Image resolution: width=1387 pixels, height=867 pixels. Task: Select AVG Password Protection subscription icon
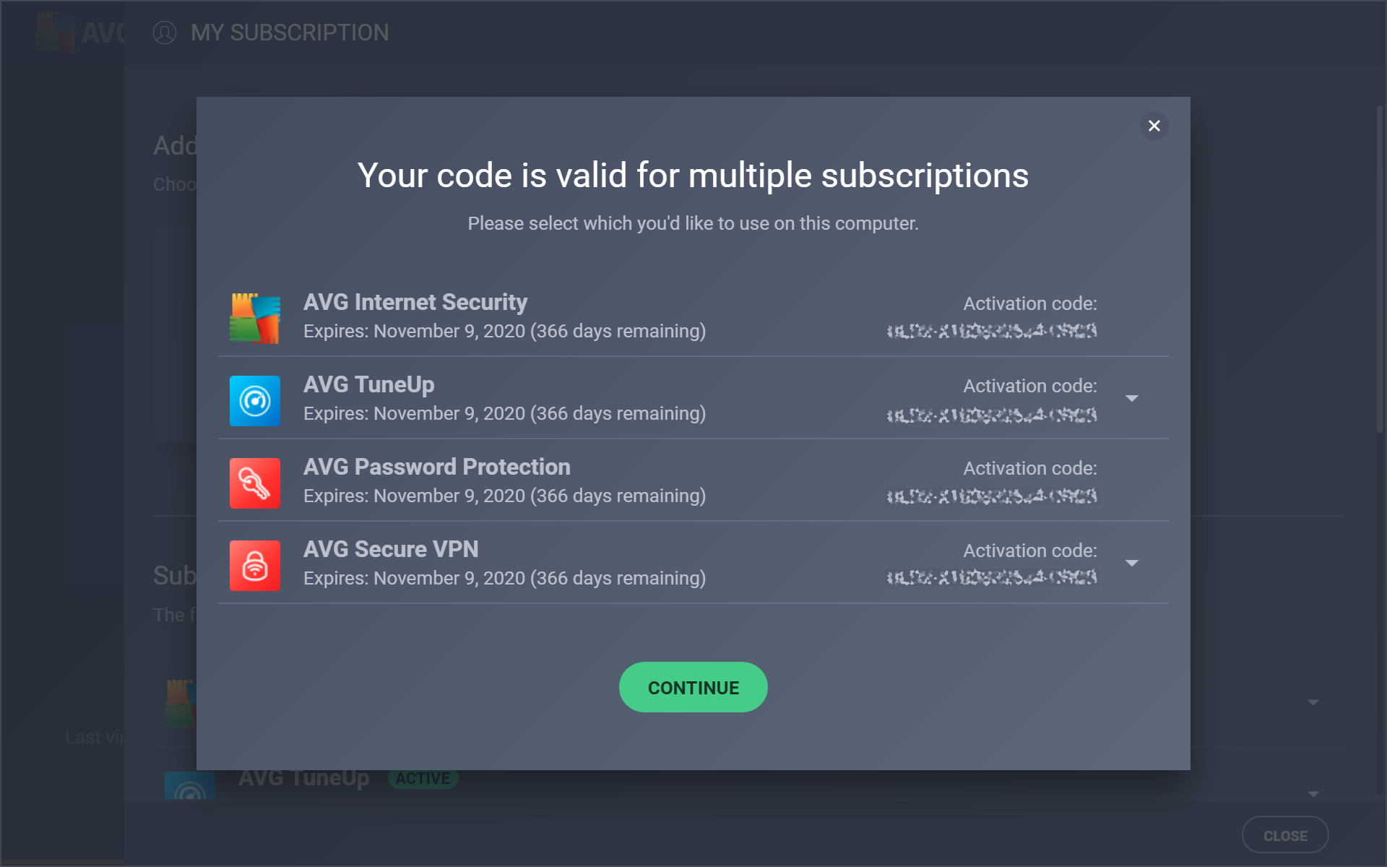[x=254, y=483]
